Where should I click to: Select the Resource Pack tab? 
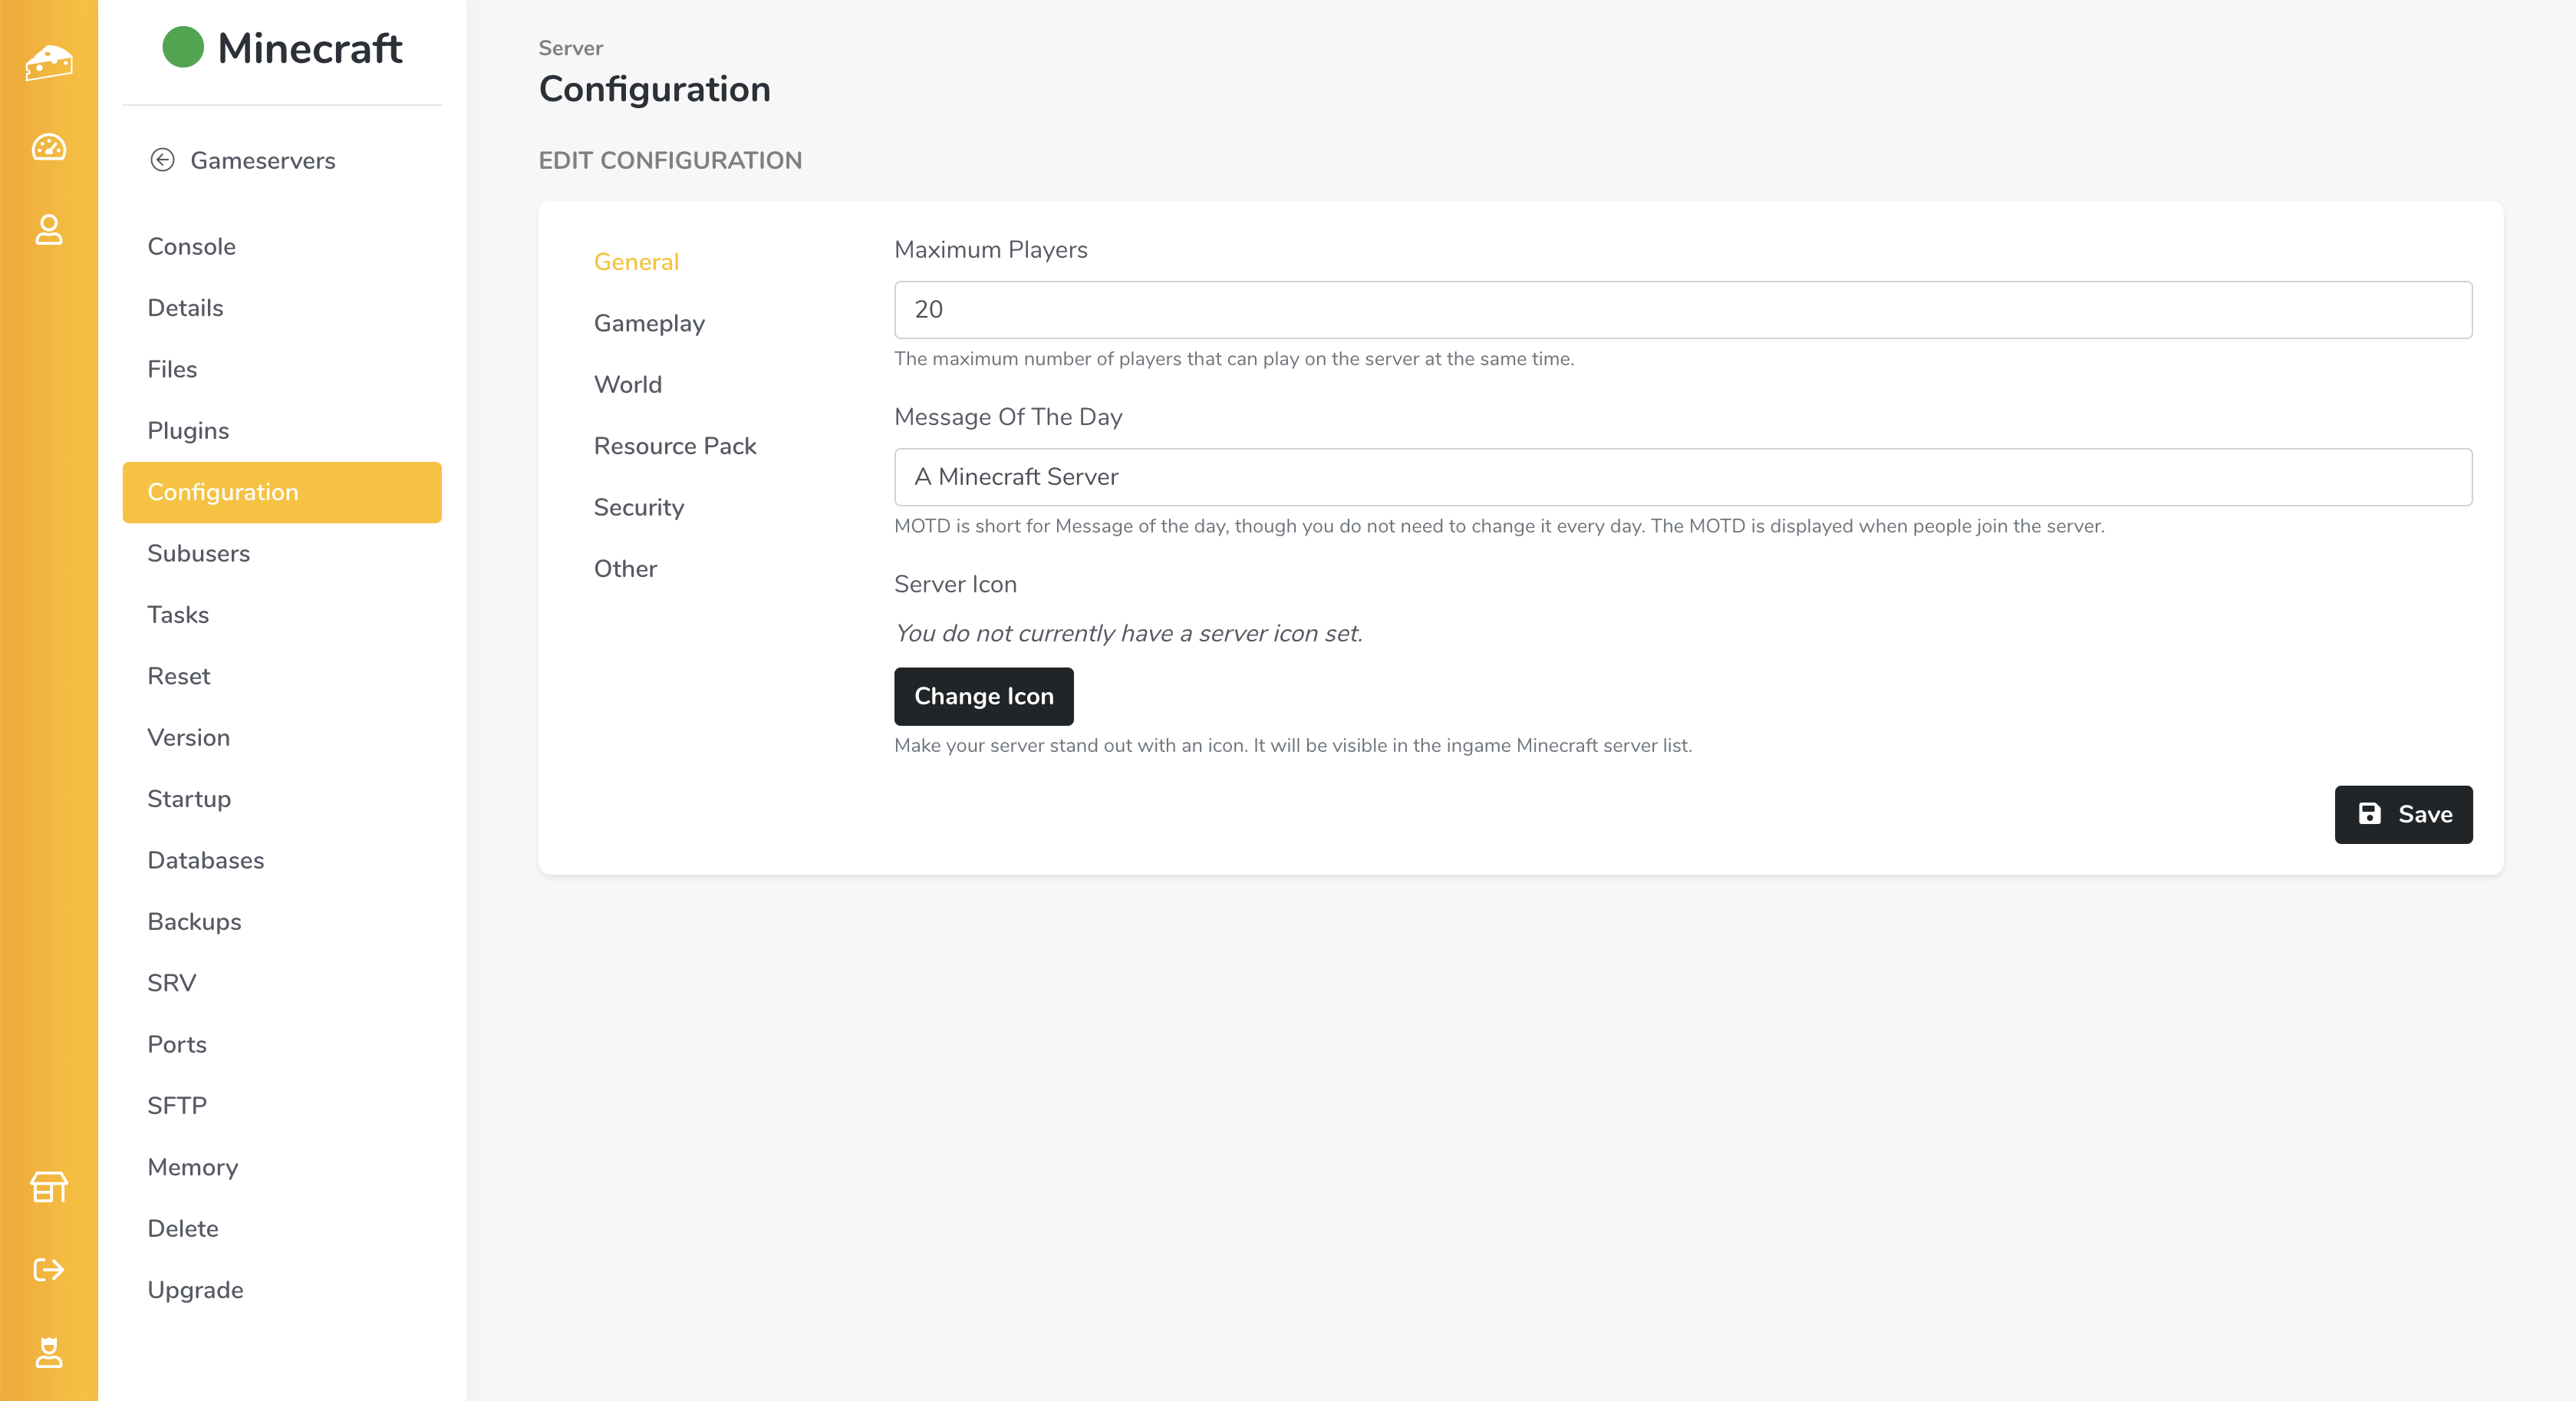[674, 446]
